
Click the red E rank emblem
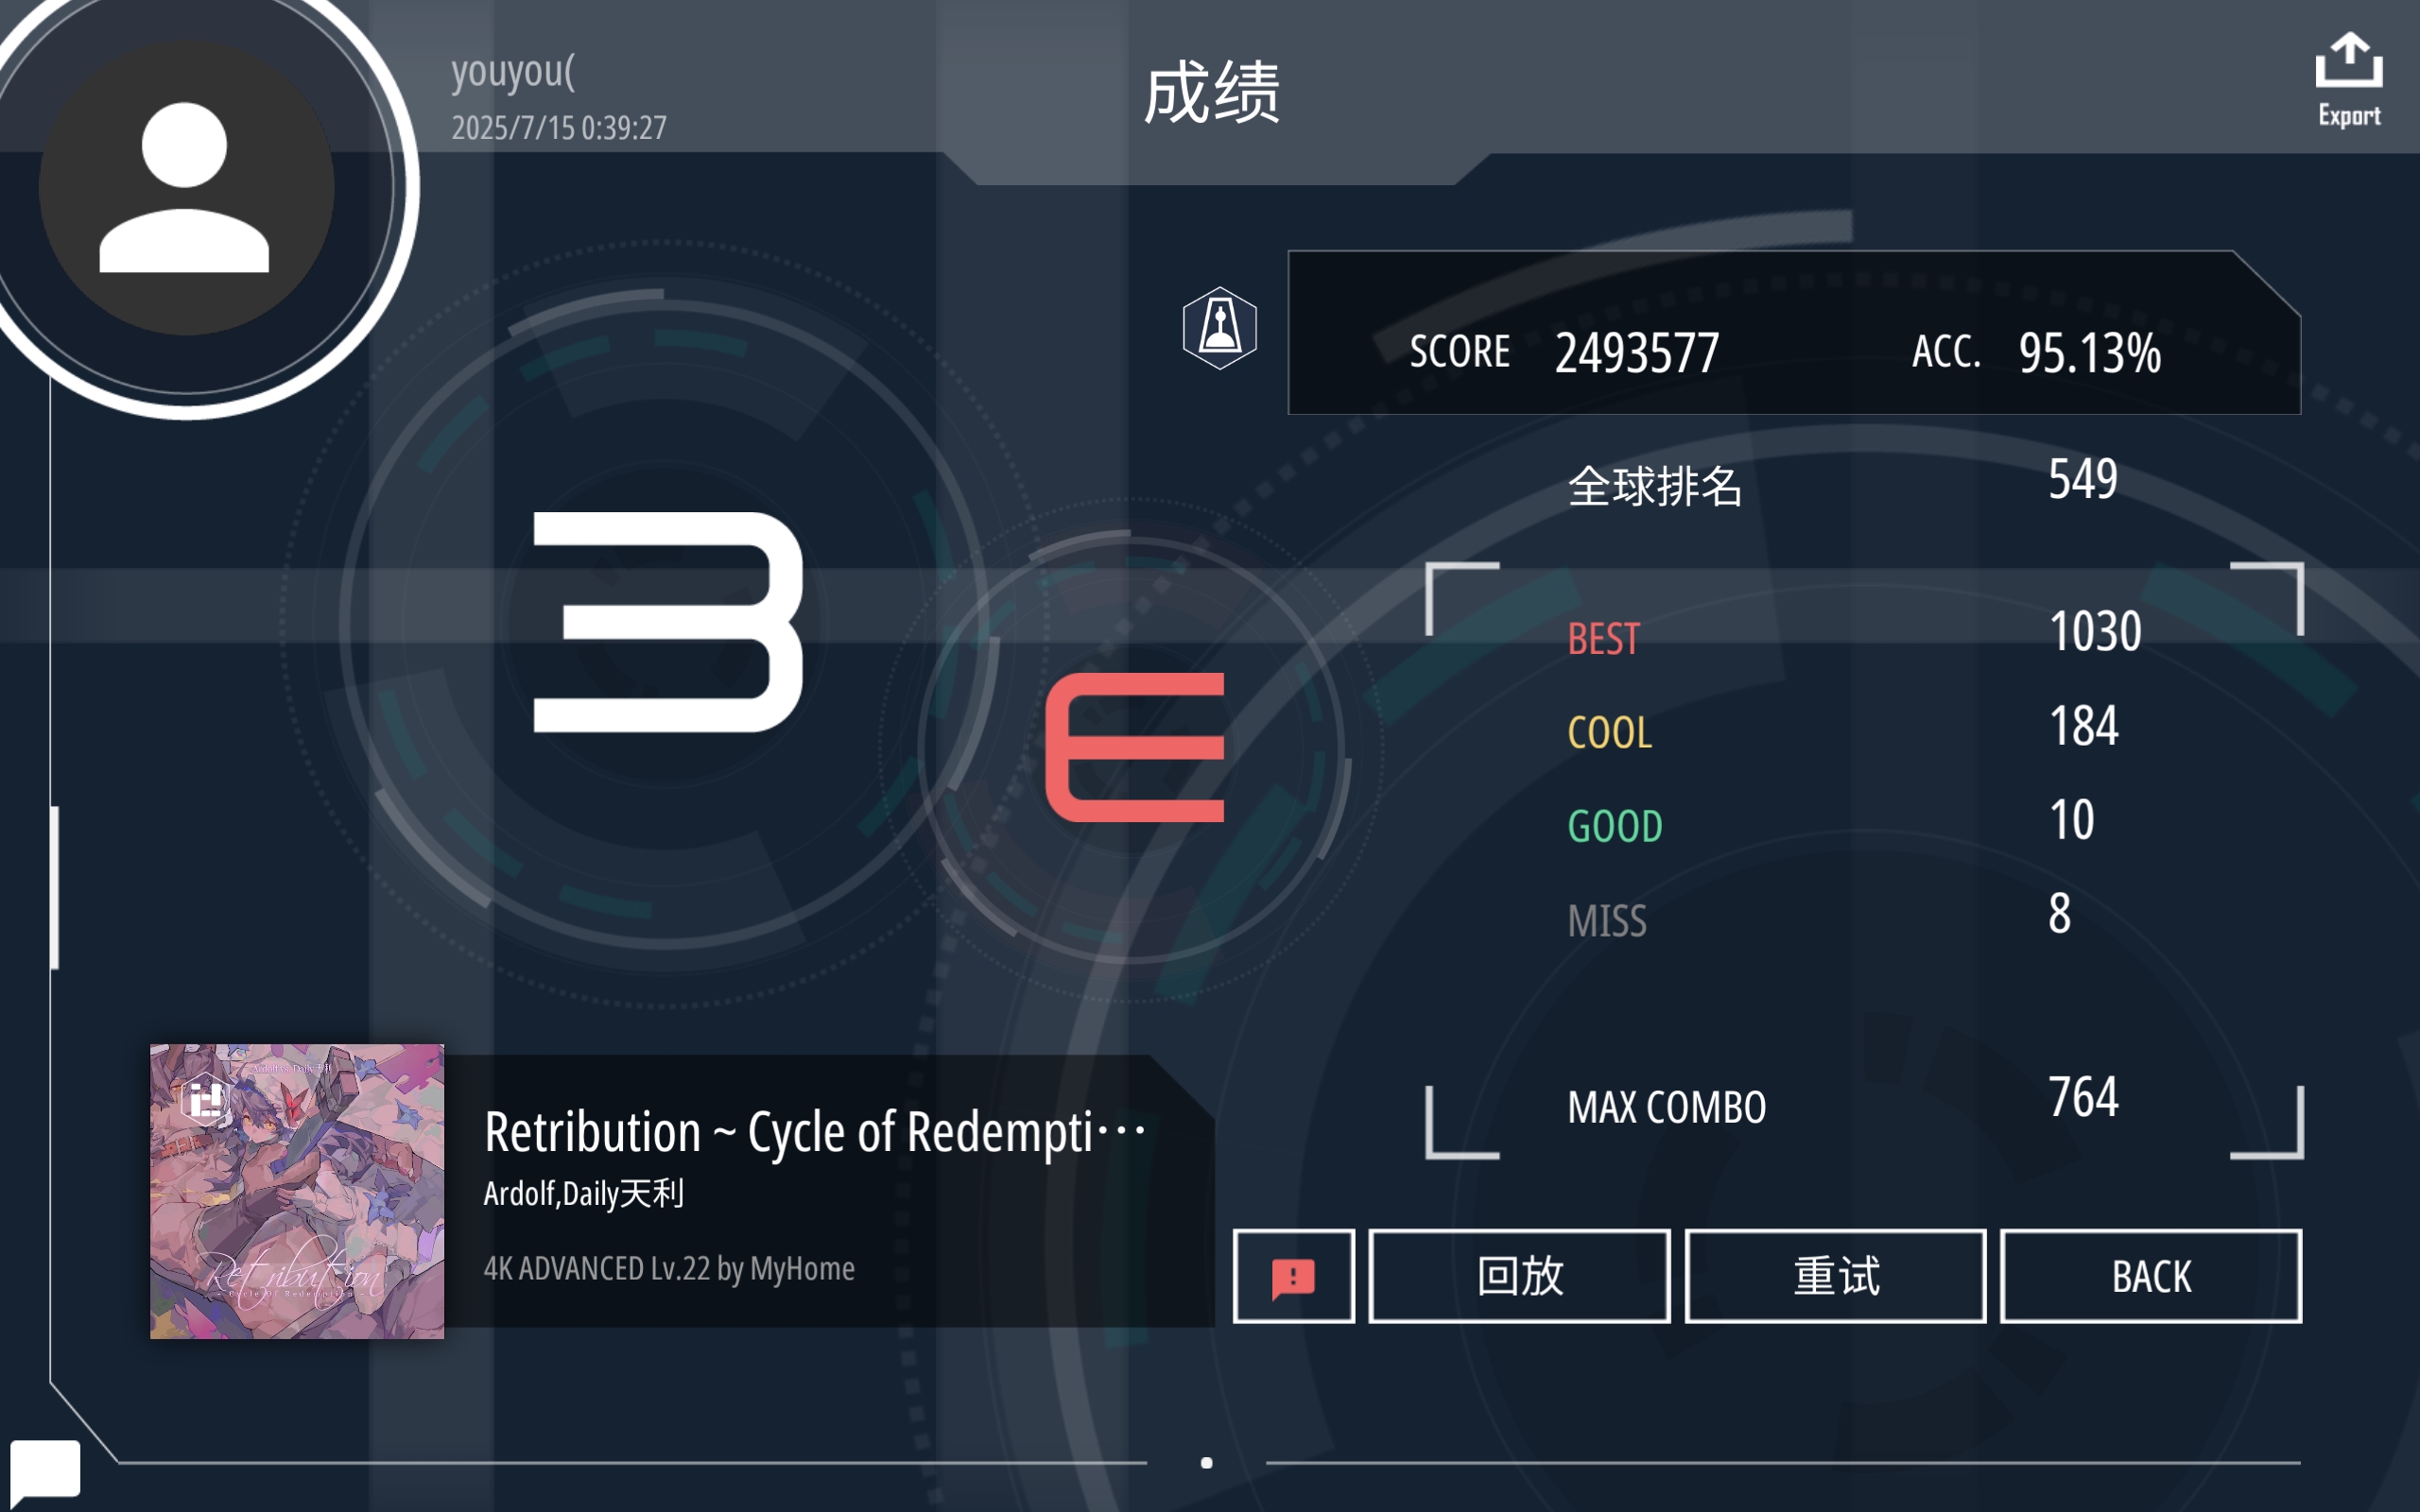pyautogui.click(x=1135, y=747)
